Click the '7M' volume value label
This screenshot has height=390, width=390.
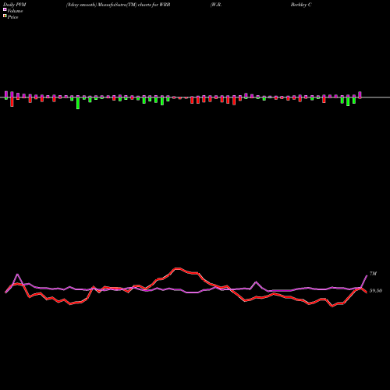tap(373, 274)
